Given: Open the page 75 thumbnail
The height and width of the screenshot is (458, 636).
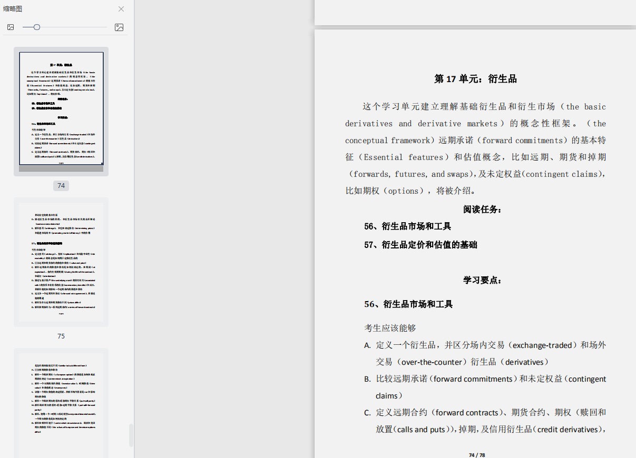Looking at the screenshot, I should pyautogui.click(x=61, y=262).
